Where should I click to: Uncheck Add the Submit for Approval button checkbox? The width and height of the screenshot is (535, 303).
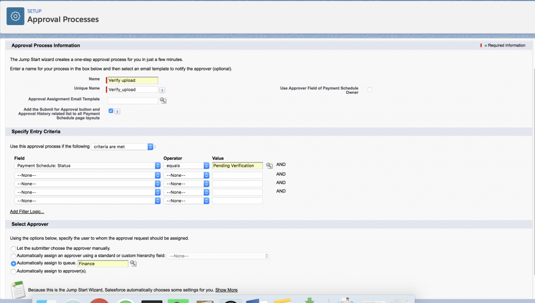[111, 111]
